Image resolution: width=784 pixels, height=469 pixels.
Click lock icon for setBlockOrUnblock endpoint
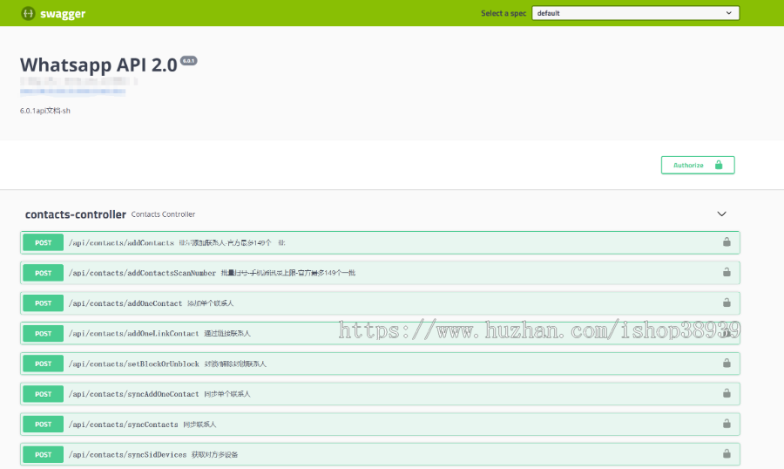coord(727,364)
